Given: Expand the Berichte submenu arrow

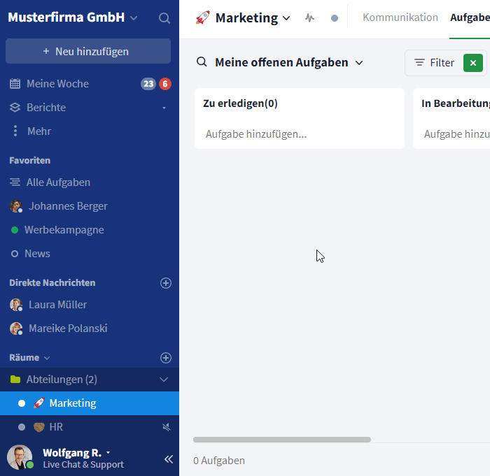Looking at the screenshot, I should (164, 108).
